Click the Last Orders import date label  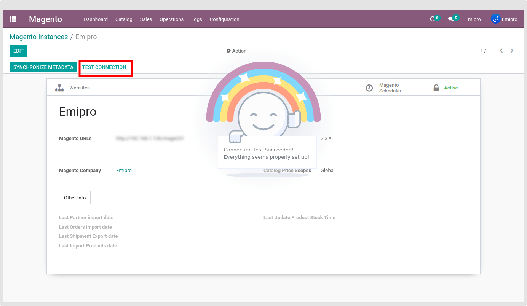[x=85, y=227]
